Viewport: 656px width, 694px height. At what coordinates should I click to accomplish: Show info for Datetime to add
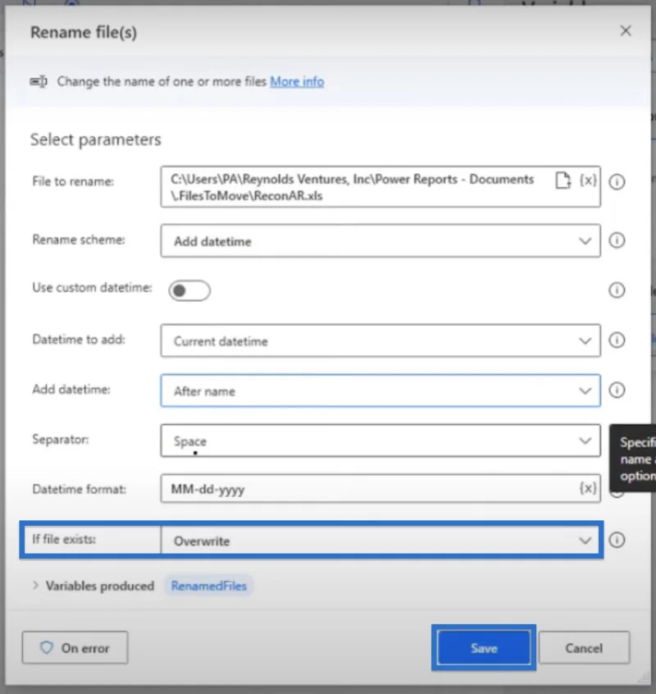[617, 340]
